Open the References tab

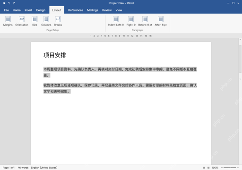point(76,10)
